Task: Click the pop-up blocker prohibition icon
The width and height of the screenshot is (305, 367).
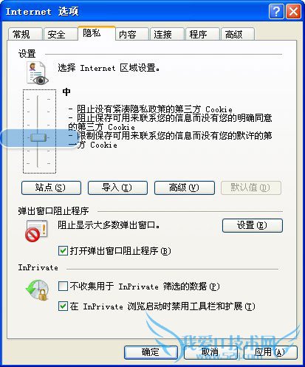Action: pyautogui.click(x=36, y=231)
